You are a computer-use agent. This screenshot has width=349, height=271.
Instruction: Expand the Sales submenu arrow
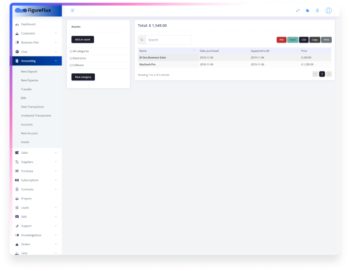(x=56, y=153)
